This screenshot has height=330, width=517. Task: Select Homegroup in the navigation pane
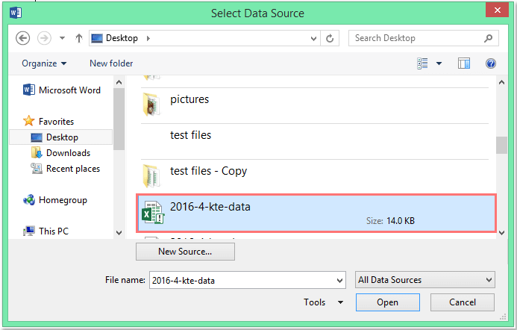coord(63,200)
